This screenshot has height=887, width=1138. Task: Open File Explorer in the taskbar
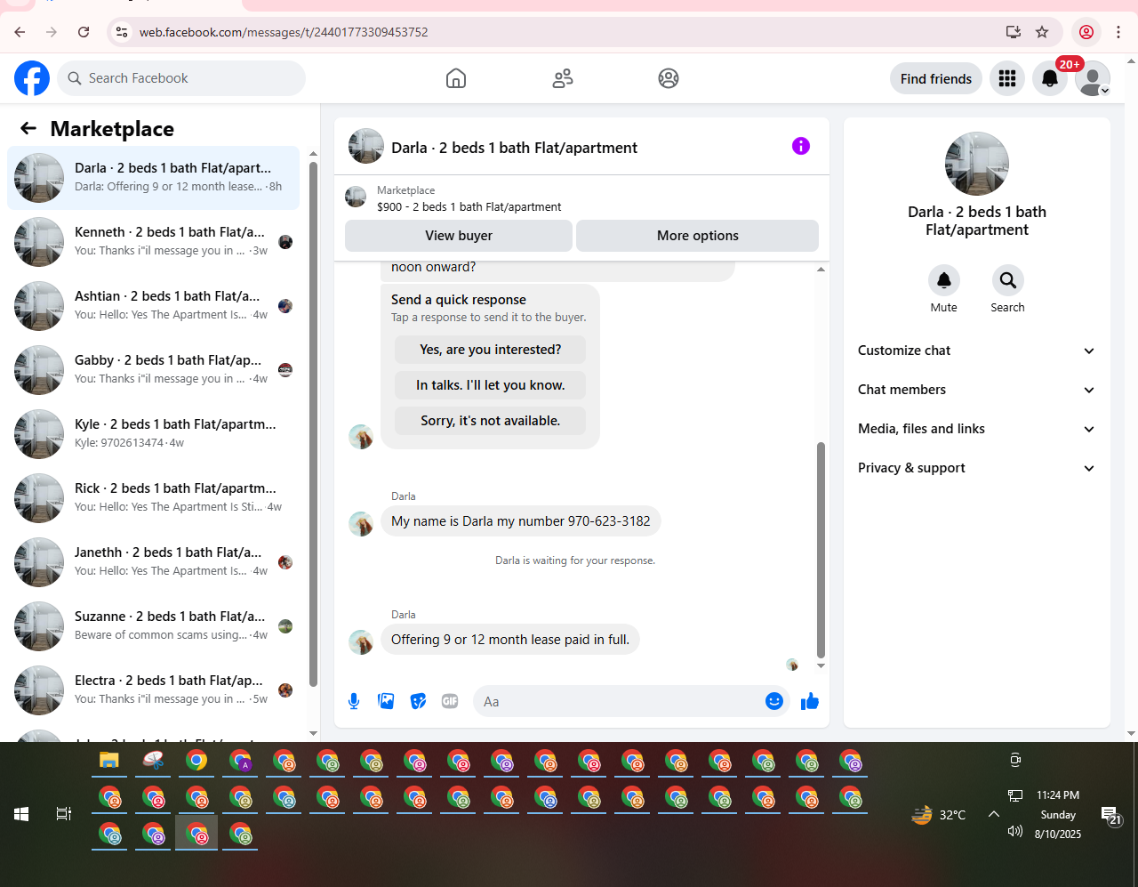[109, 761]
